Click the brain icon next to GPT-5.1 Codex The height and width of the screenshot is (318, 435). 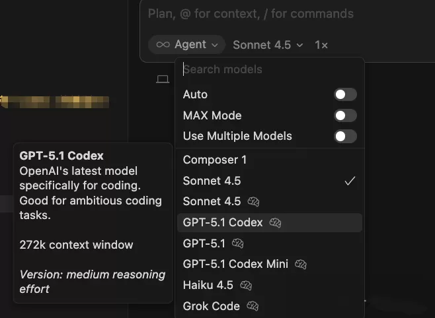[x=275, y=222]
